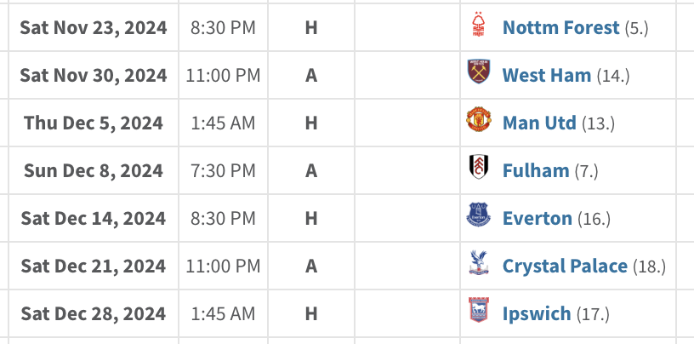
Task: Click the Everton club crest
Action: (479, 218)
